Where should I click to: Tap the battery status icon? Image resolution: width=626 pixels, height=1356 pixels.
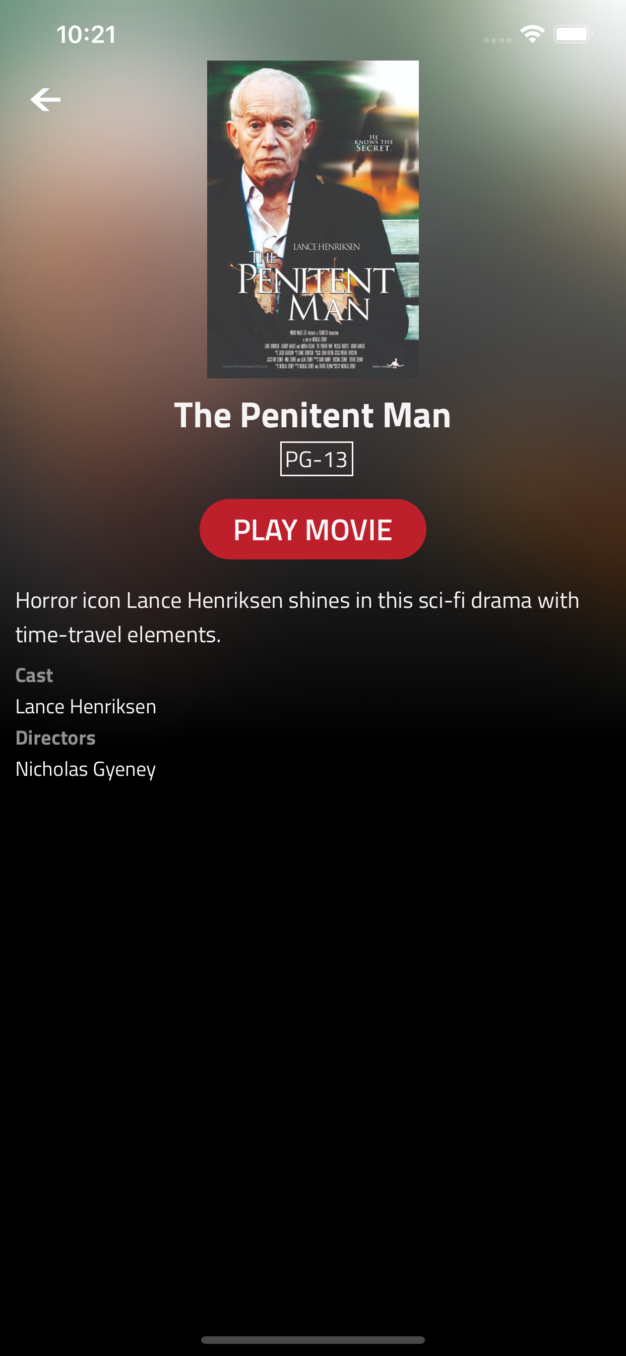[573, 35]
